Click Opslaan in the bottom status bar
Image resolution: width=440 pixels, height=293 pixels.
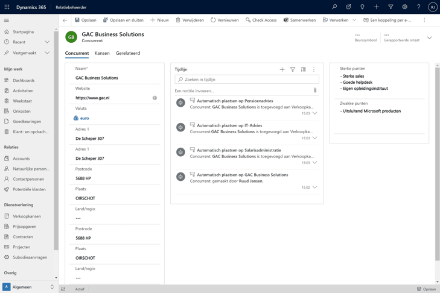point(427,289)
